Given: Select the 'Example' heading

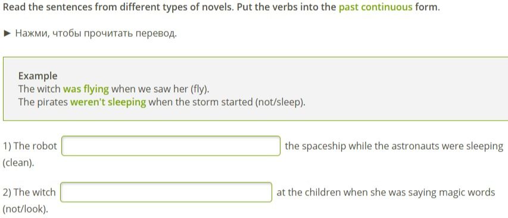Looking at the screenshot, I should click(38, 76).
